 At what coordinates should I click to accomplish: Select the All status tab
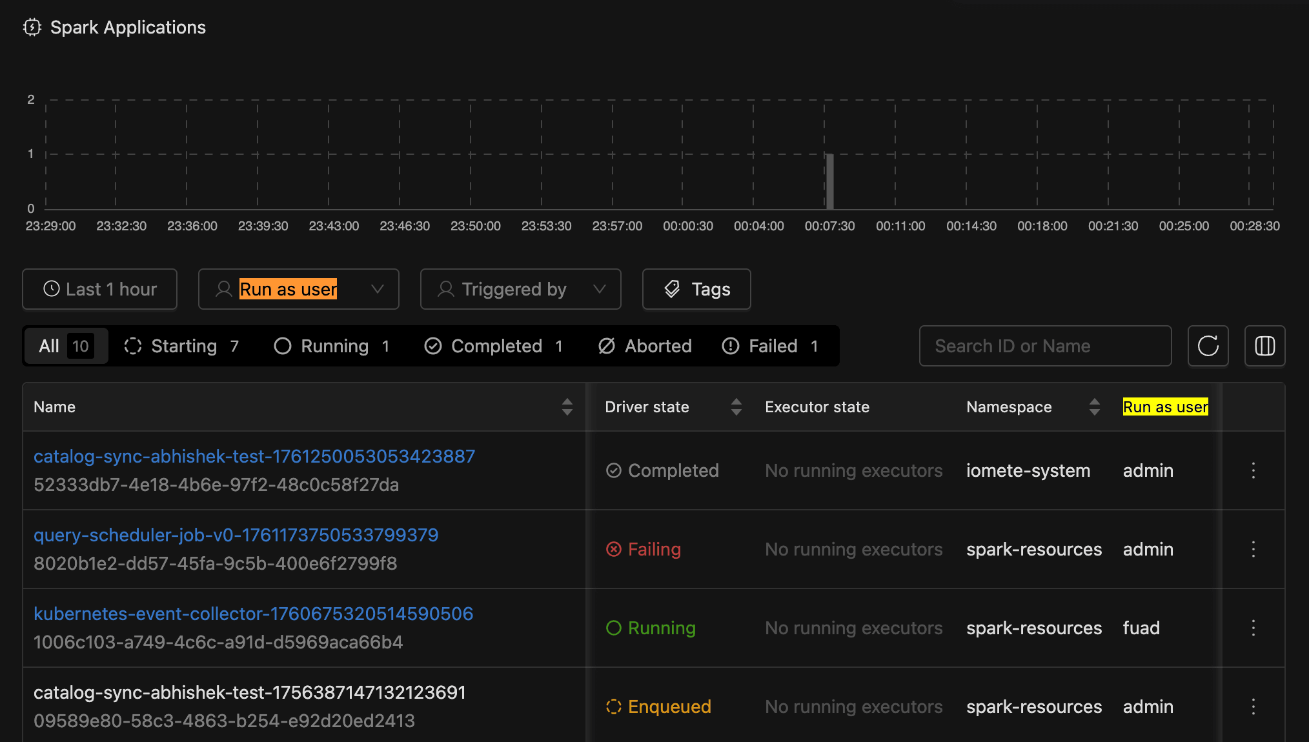[x=66, y=346]
